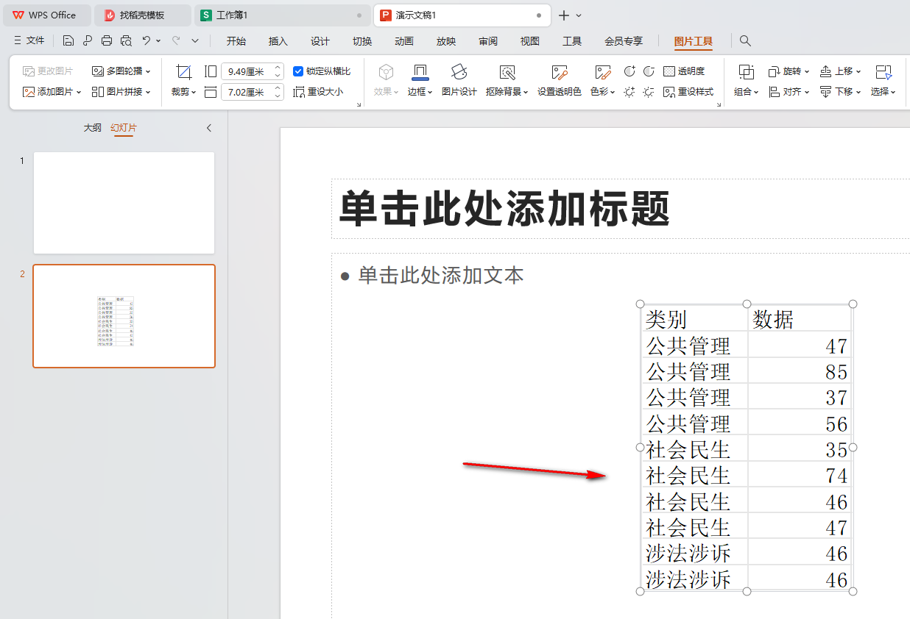Switch to the 会员专享 ribbon tab
This screenshot has height=619, width=910.
pyautogui.click(x=624, y=41)
